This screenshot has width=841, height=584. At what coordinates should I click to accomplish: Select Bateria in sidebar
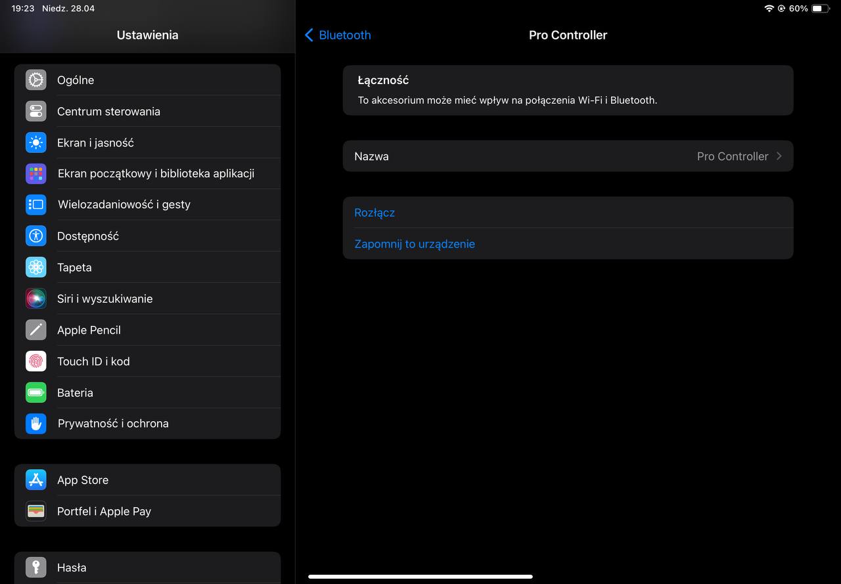(147, 393)
